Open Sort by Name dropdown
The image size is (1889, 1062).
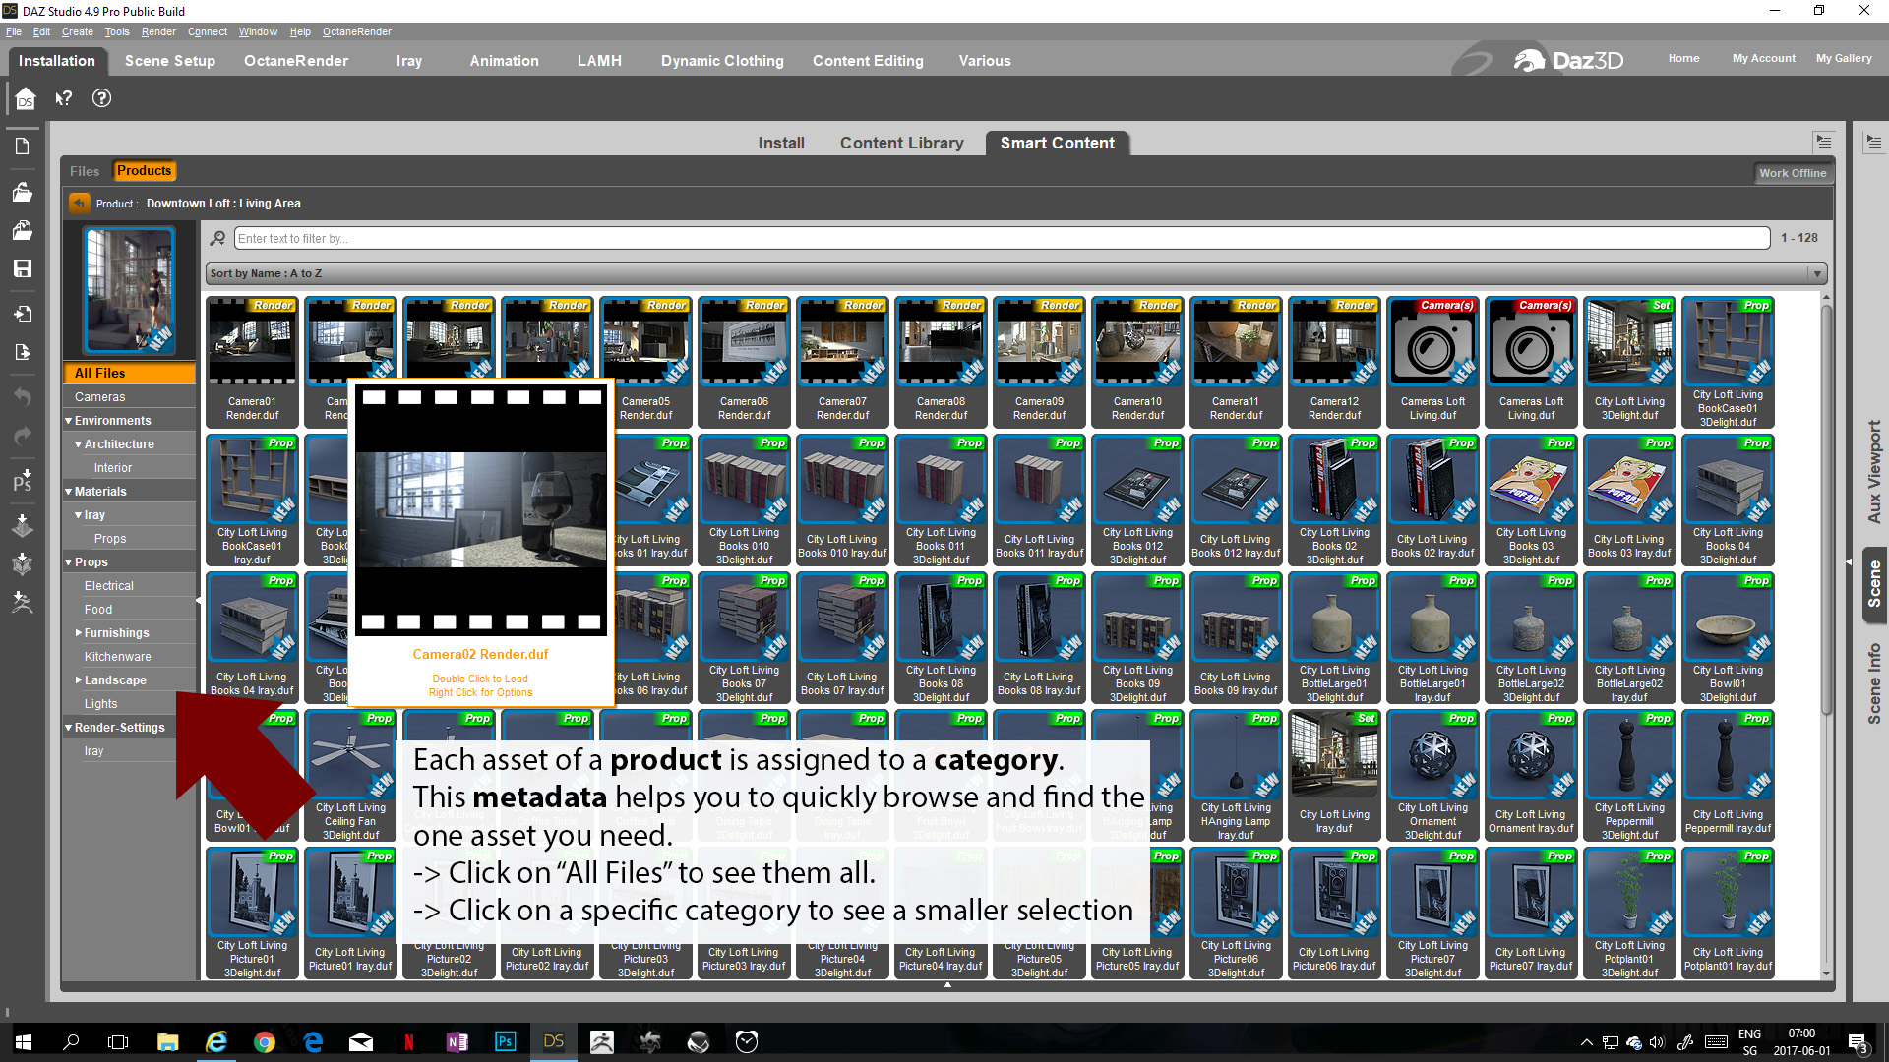point(1014,273)
